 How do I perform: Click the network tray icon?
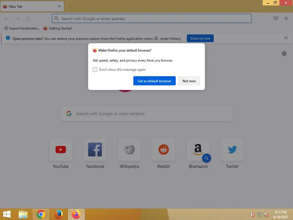259,215
